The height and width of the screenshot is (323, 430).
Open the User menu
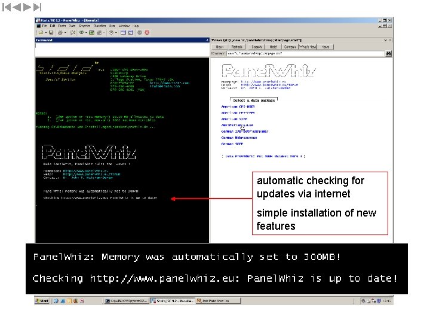click(112, 26)
